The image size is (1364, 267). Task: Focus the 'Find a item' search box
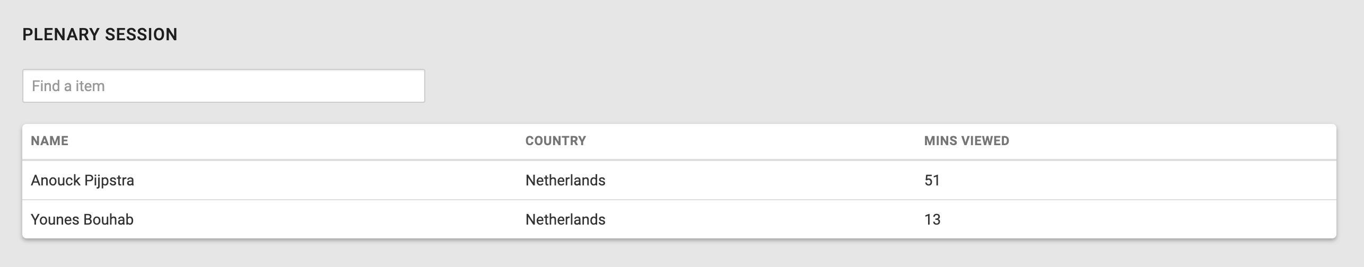click(223, 86)
